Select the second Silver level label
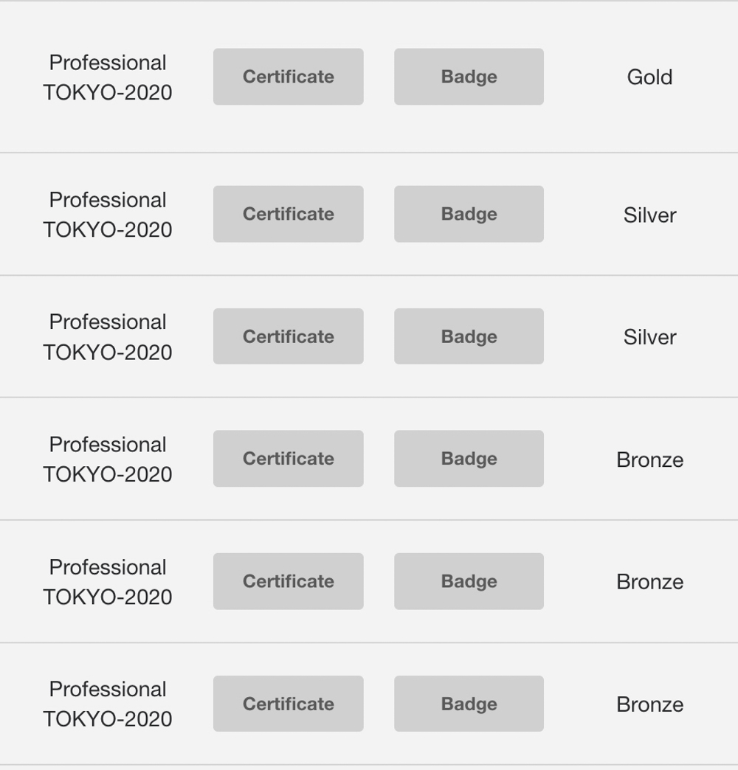This screenshot has width=738, height=770. 649,337
